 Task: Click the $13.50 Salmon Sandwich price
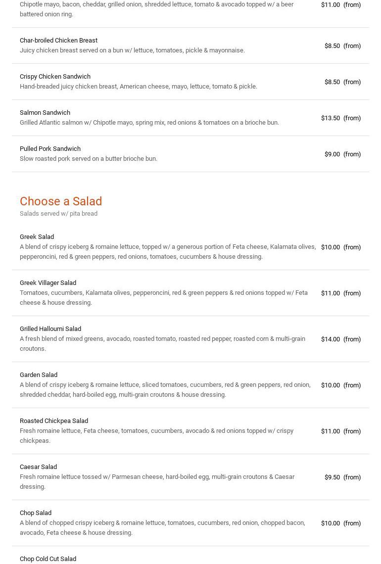click(x=331, y=118)
